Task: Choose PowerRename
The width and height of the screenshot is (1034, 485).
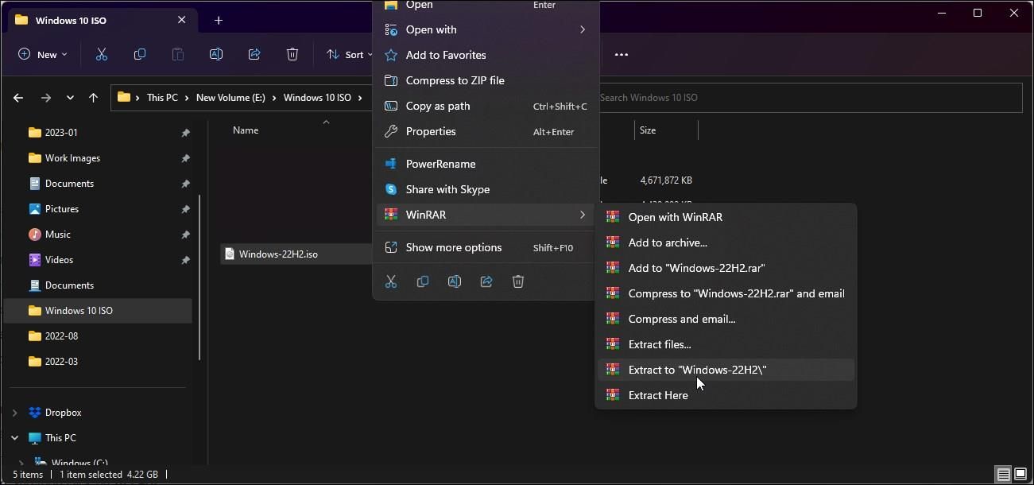Action: (x=486, y=164)
